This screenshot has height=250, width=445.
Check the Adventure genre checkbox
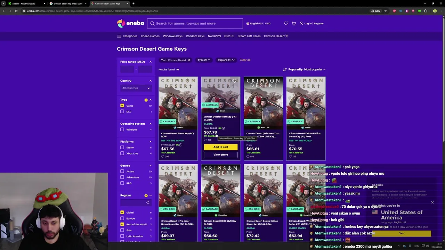click(122, 177)
